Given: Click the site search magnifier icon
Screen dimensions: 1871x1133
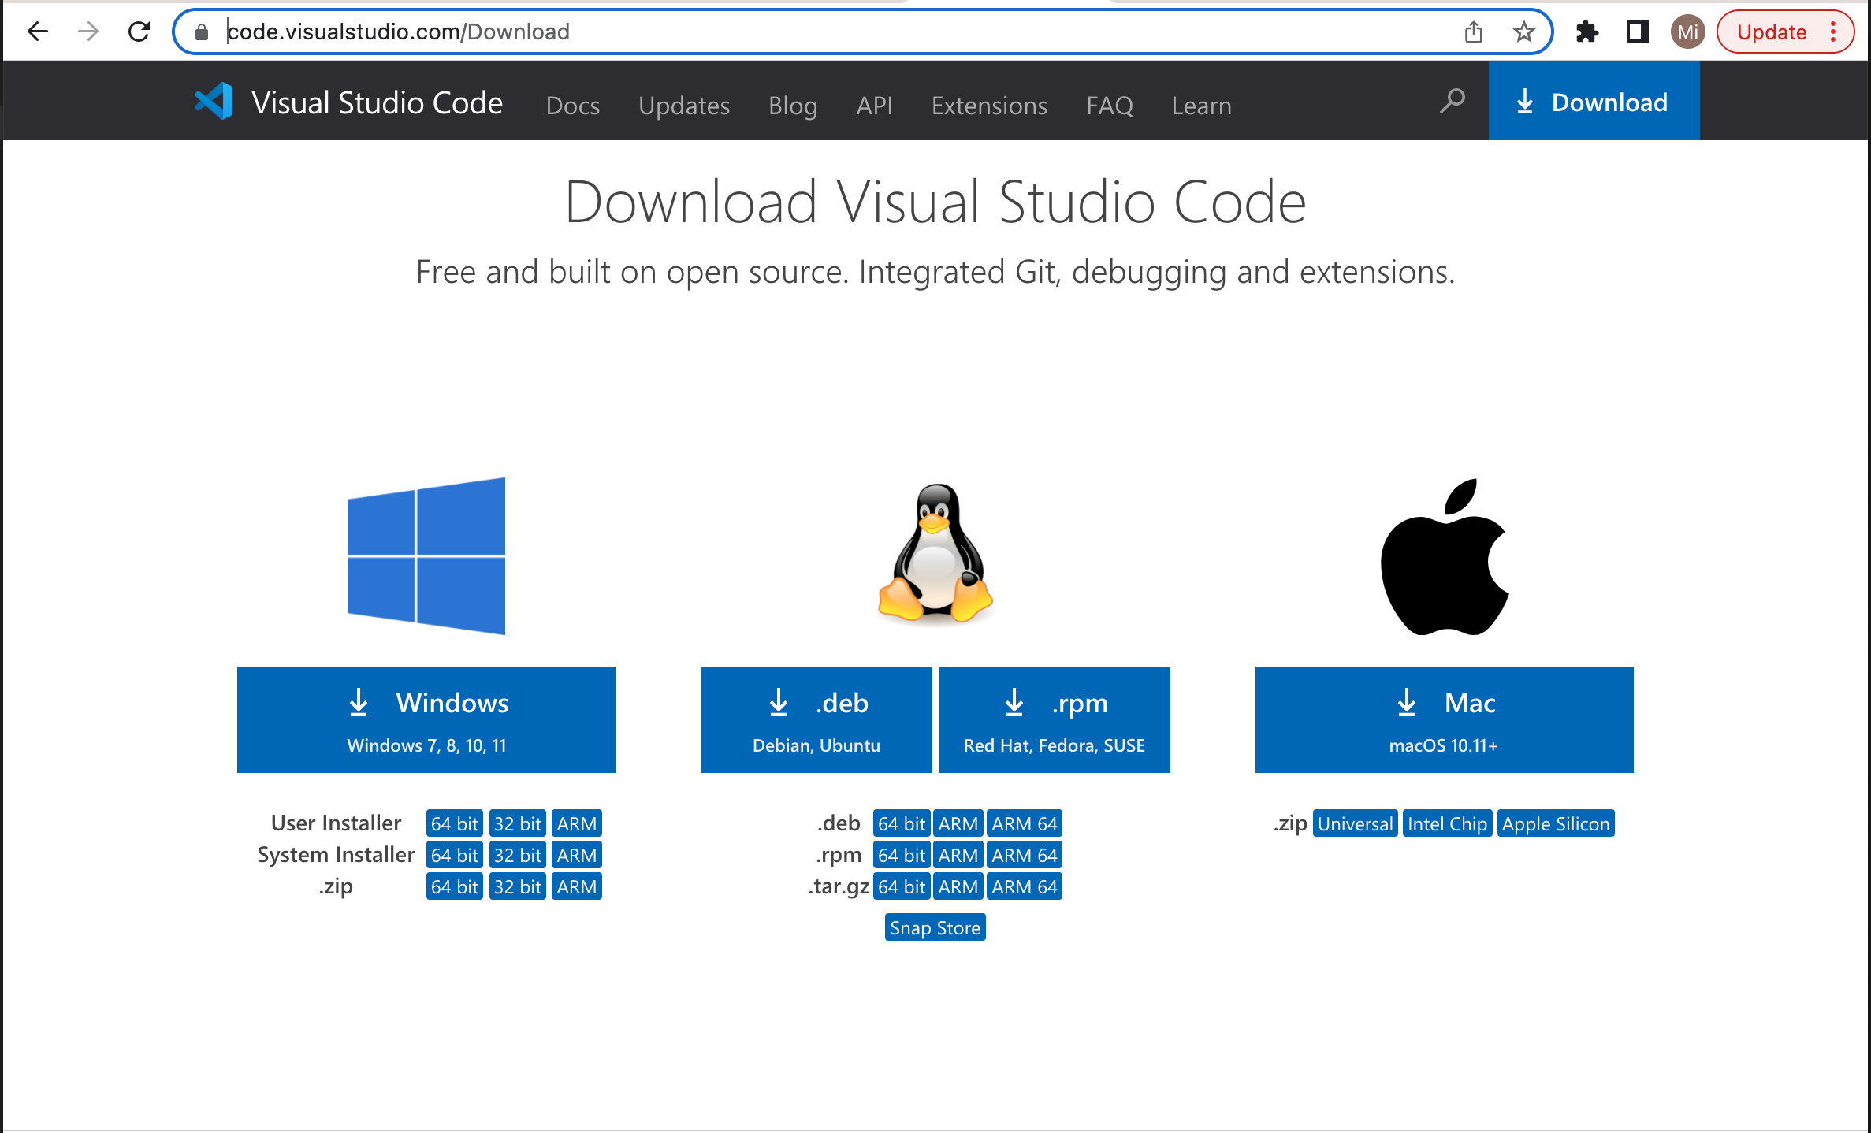Looking at the screenshot, I should (1452, 102).
